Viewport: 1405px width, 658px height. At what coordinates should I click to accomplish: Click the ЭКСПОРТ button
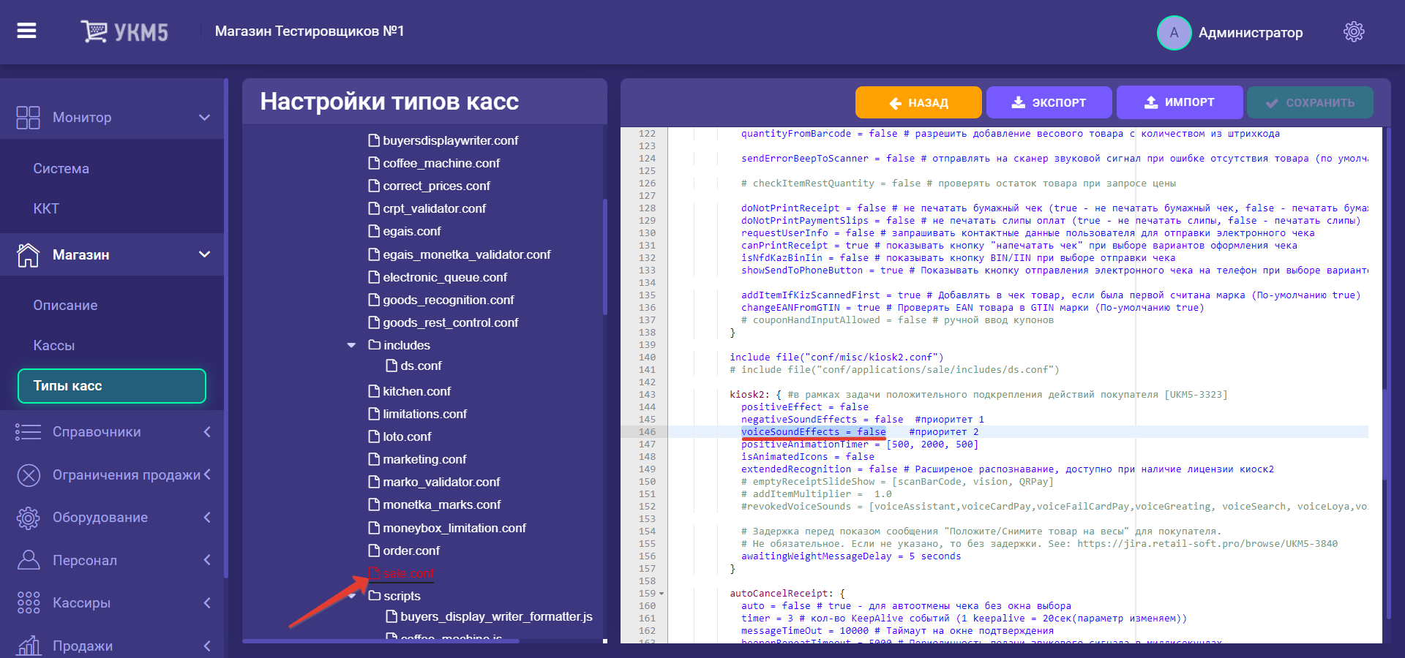1049,102
